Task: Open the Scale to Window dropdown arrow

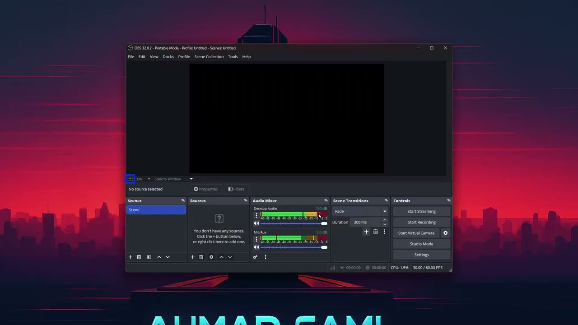Action: pyautogui.click(x=191, y=179)
